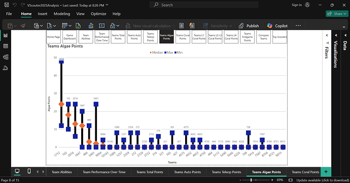Viewport: 350px width, 183px height.
Task: Switch to desktop layout view
Action: 17,171
